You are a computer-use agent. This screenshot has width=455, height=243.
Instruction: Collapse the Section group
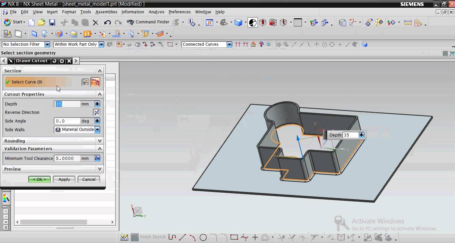pyautogui.click(x=99, y=71)
